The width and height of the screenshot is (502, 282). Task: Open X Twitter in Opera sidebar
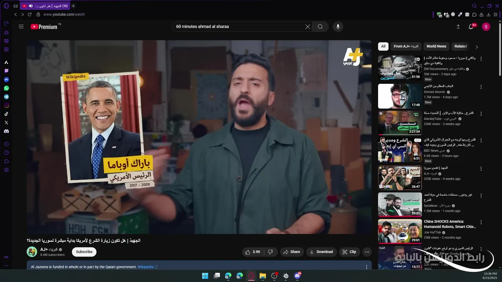[x=6, y=123]
